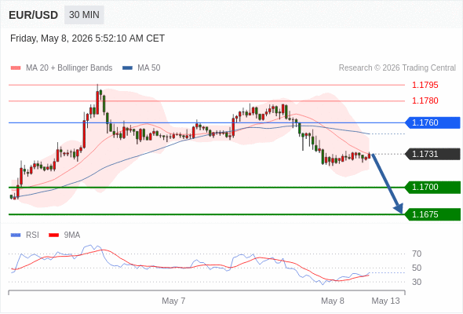
Task: Select the 1.1675 green target tag
Action: (432, 214)
